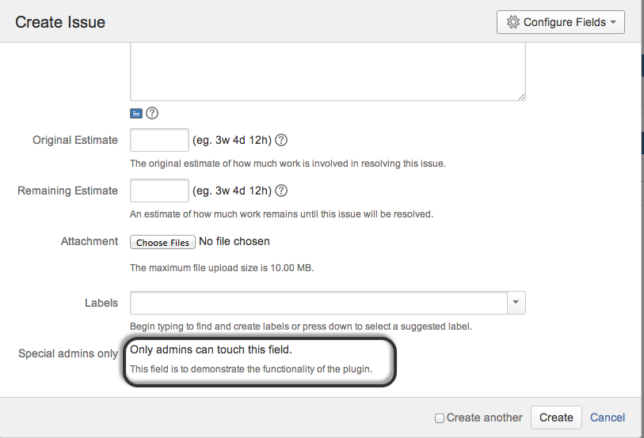Focus the Remaining Estimate input box

[x=159, y=191]
